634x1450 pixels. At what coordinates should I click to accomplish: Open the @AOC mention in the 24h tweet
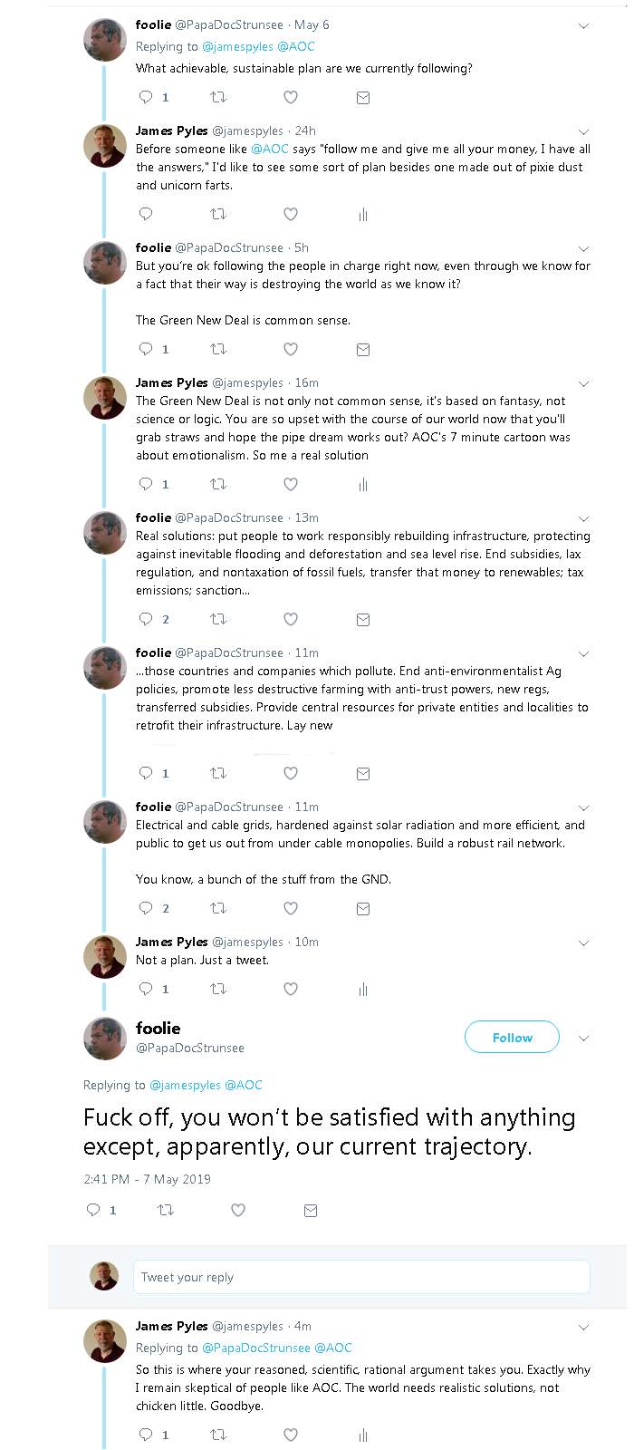pos(270,150)
